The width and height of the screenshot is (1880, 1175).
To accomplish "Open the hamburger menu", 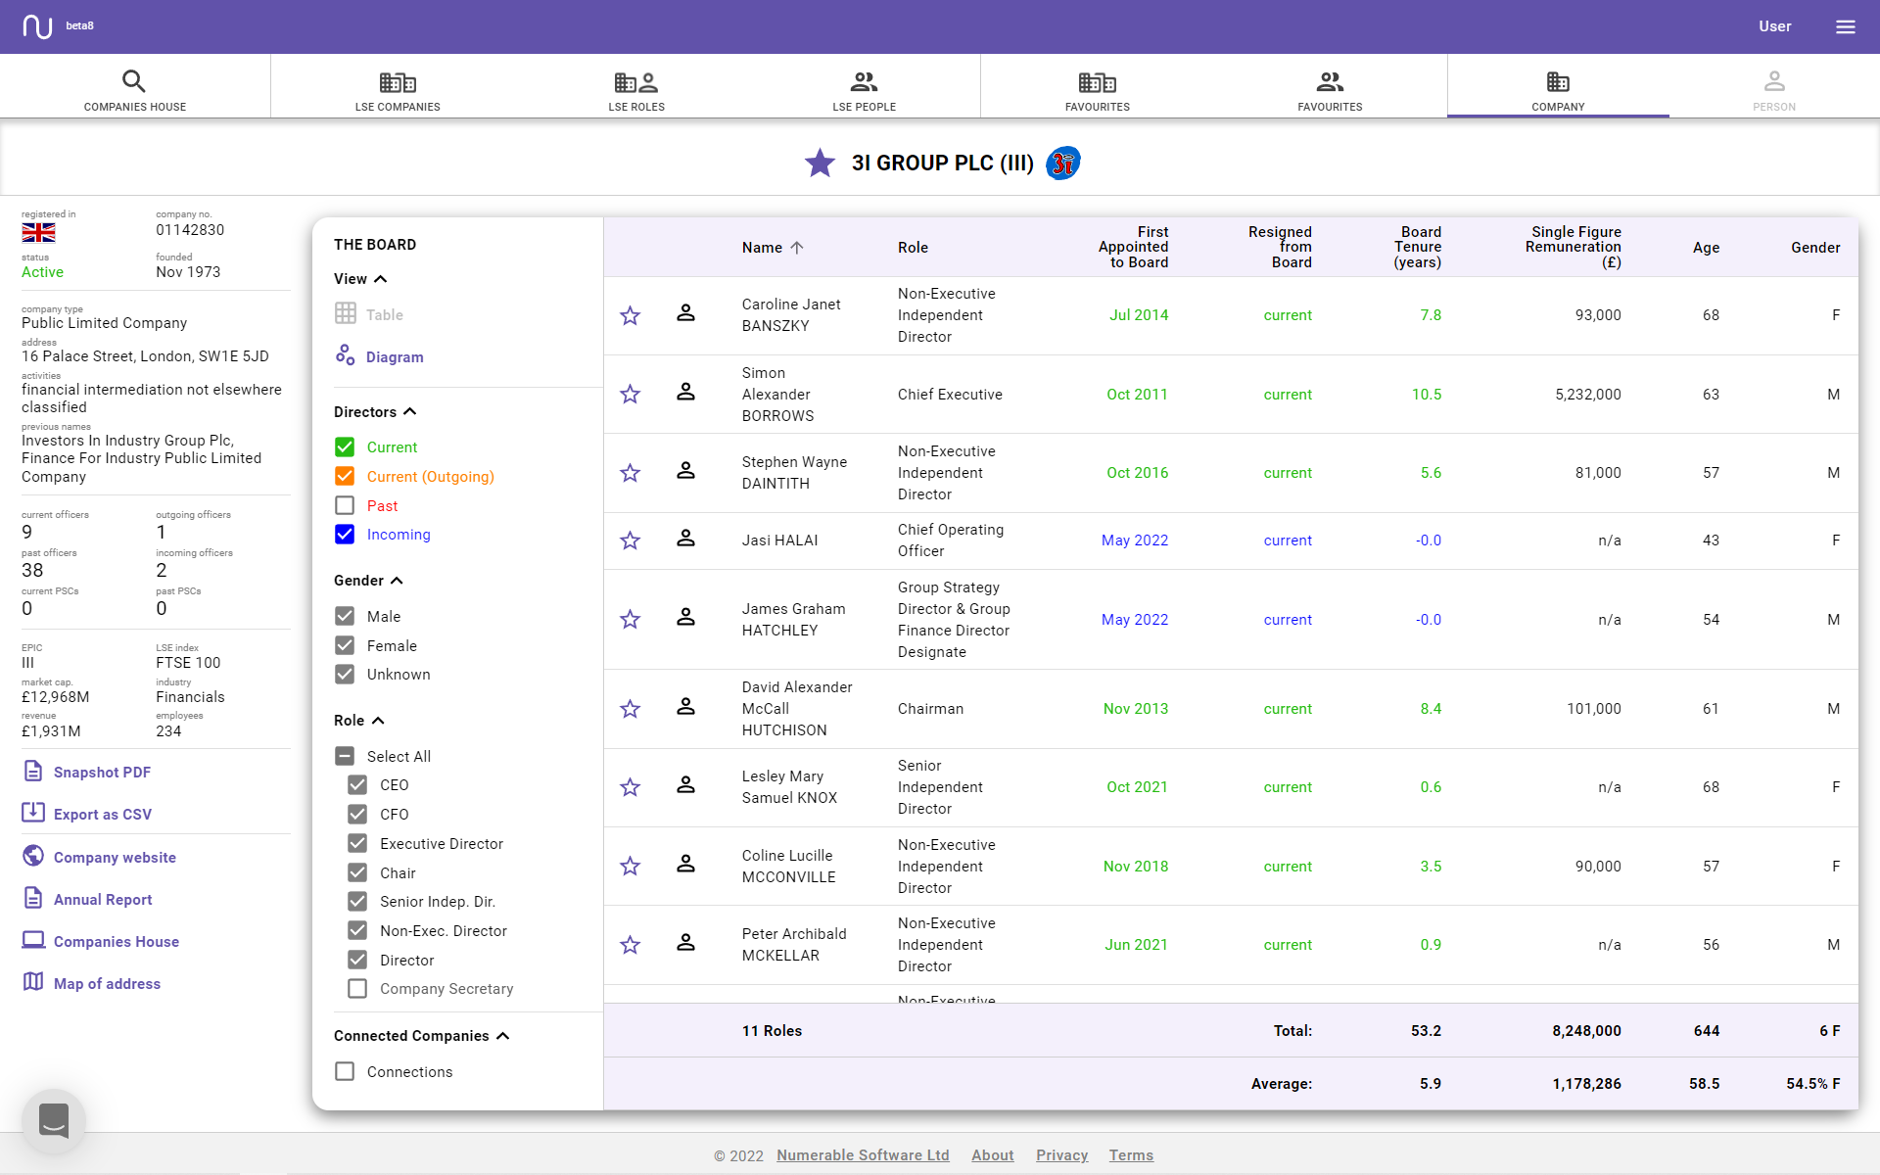I will click(1845, 26).
